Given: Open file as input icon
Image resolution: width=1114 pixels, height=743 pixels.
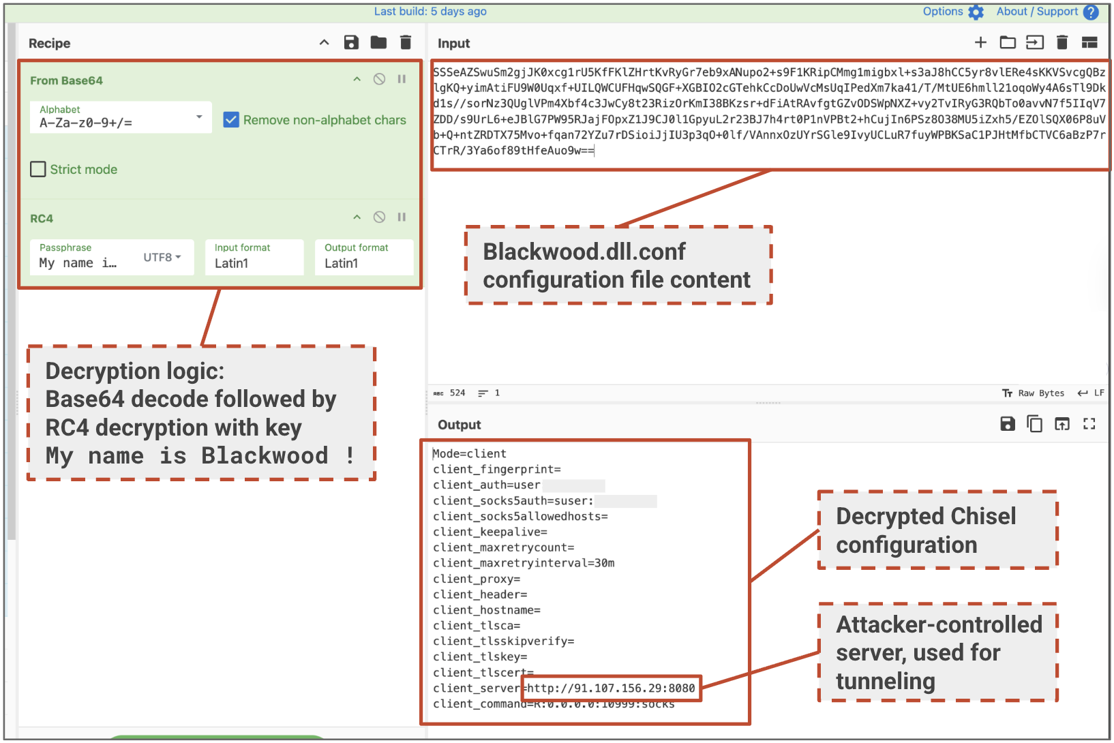Looking at the screenshot, I should click(1035, 43).
